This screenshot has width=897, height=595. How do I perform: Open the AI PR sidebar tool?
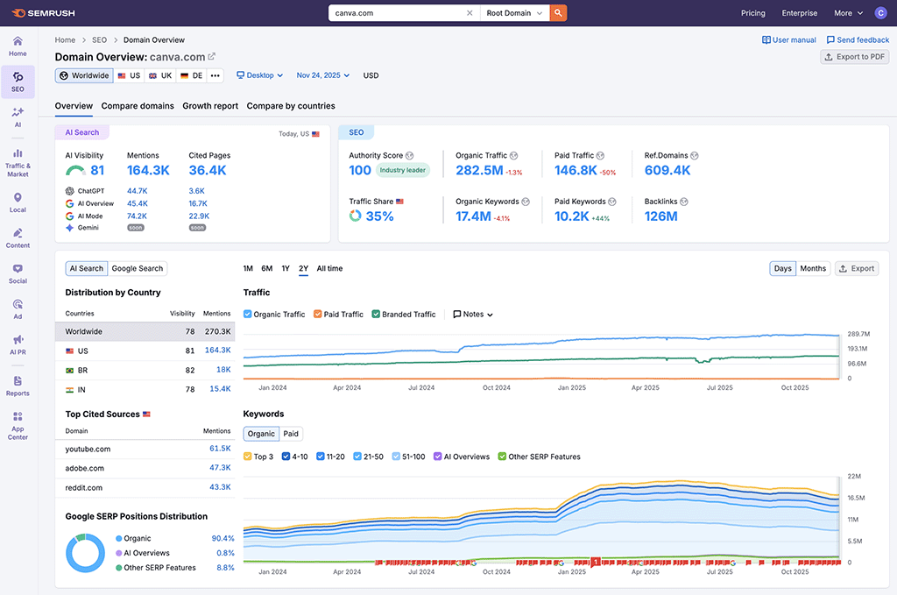point(18,345)
